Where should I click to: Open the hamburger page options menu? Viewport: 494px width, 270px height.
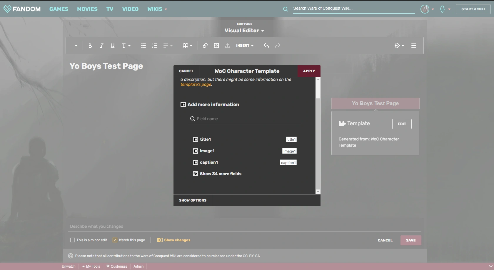click(x=414, y=46)
